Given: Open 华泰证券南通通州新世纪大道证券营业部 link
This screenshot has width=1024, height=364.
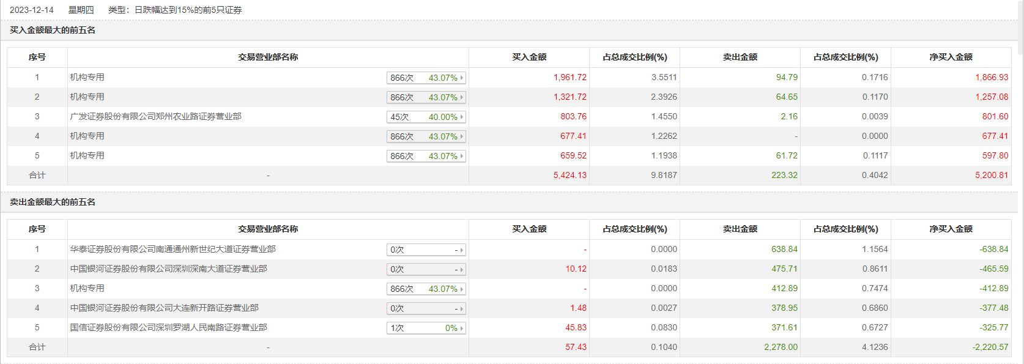Looking at the screenshot, I should tap(173, 249).
